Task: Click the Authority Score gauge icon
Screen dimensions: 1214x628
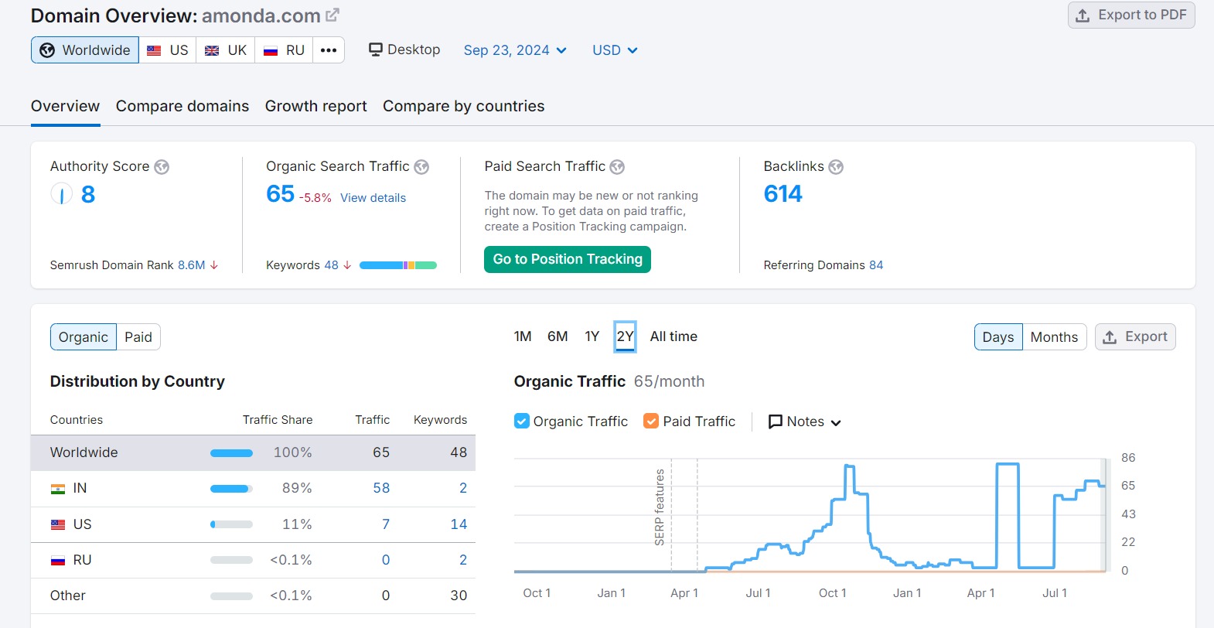Action: point(61,194)
